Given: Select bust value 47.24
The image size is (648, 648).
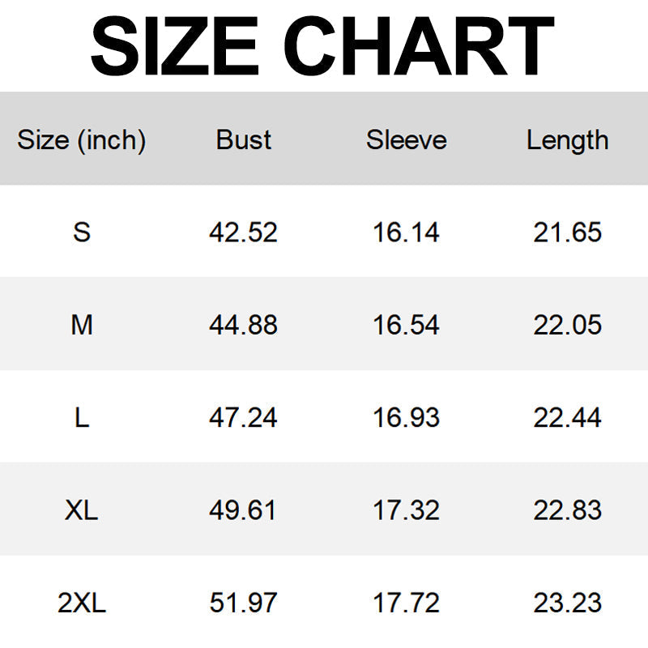Looking at the screenshot, I should [243, 417].
